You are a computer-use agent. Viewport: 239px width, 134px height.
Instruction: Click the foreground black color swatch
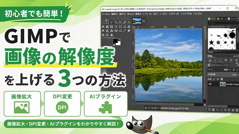pos(115,41)
